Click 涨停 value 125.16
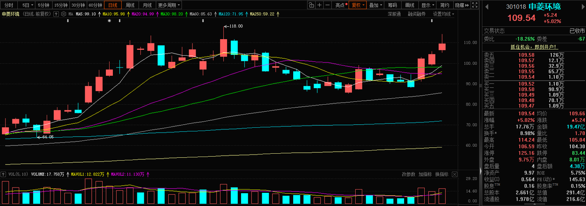The width and height of the screenshot is (586, 206). 526,153
